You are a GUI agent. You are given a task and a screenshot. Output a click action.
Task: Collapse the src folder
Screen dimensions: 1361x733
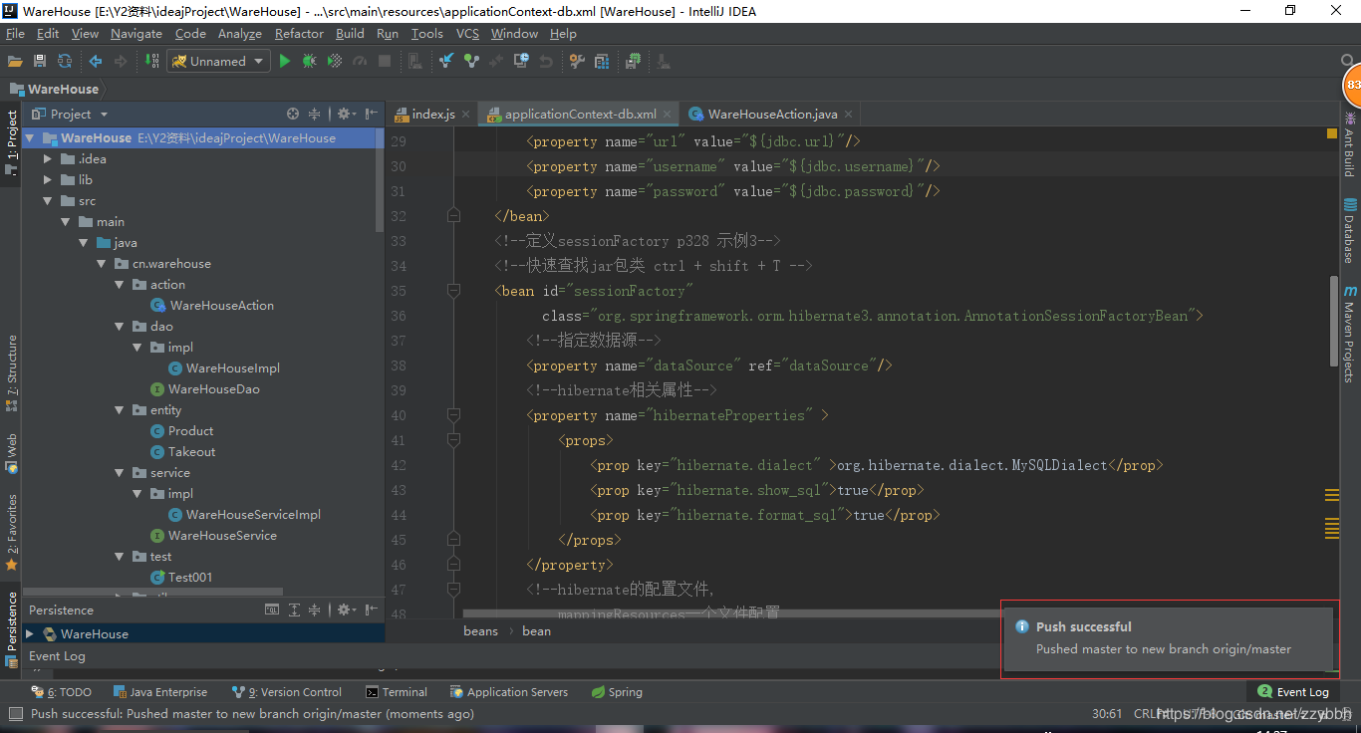47,200
